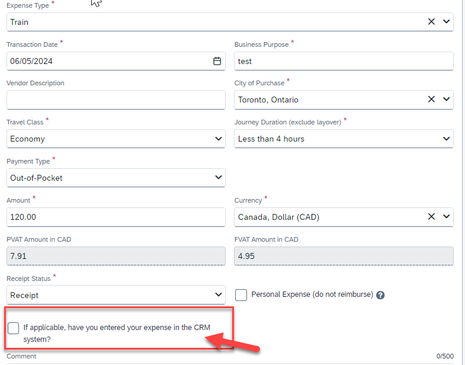Screen dimensions: 465x365
Task: Click the FVAT Amount in CAD field
Action: pos(344,256)
